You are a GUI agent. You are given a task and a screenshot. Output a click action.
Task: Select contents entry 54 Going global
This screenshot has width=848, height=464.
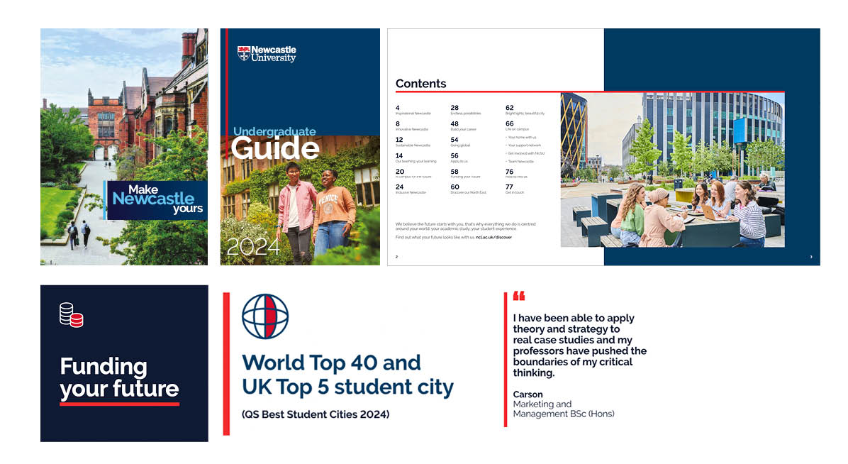tap(460, 142)
